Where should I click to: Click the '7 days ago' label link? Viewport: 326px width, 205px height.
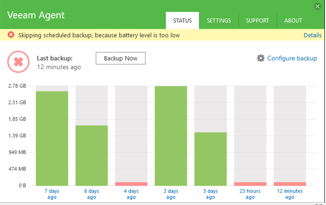[52, 194]
